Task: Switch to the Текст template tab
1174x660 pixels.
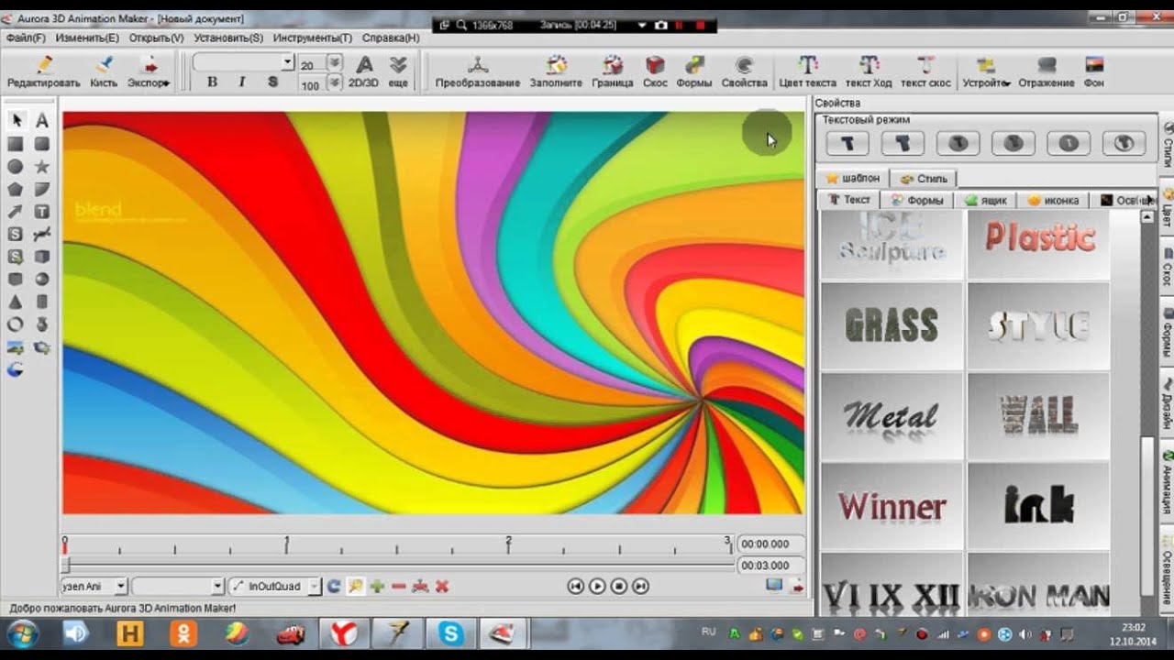Action: pos(849,200)
